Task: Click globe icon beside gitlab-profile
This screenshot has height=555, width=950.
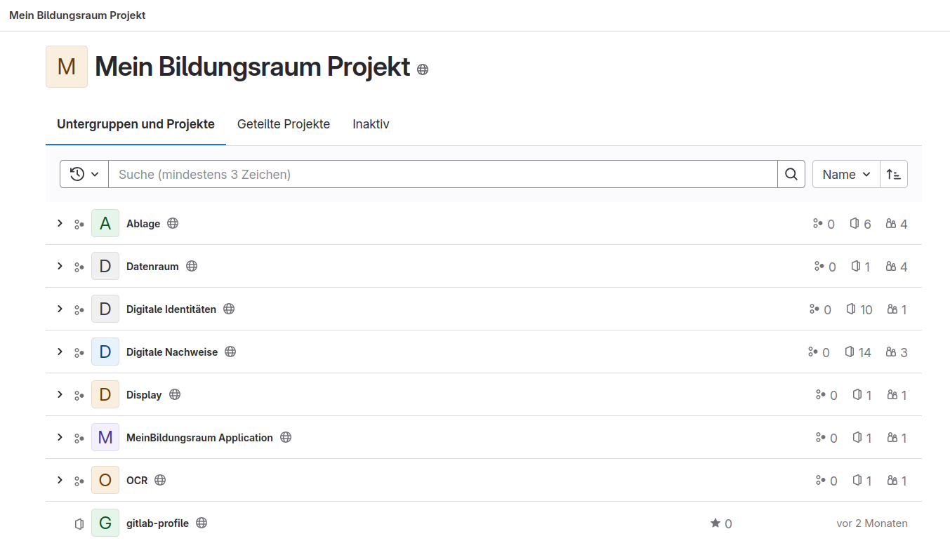Action: click(202, 523)
